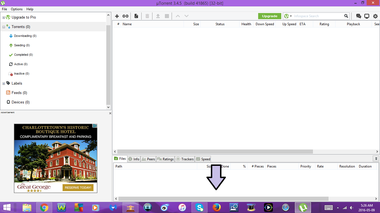Image resolution: width=380 pixels, height=213 pixels.
Task: Click the AdChoices icon on hotel ad
Action: point(95,126)
